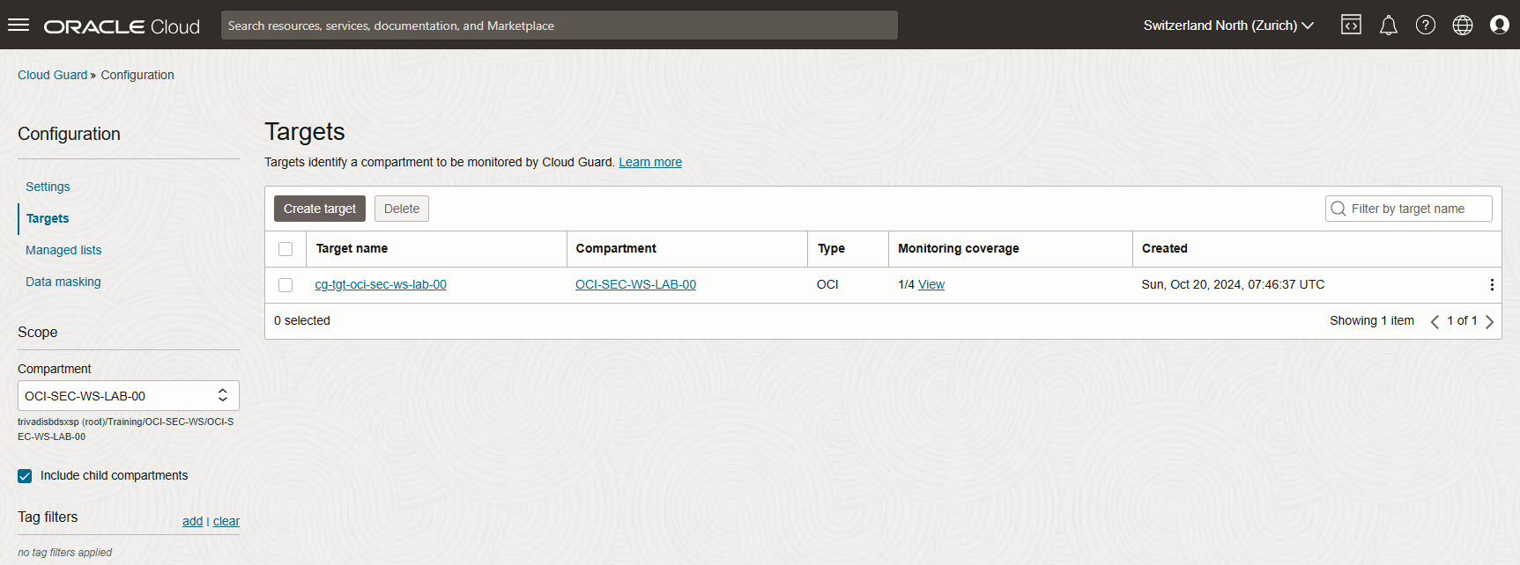Click the Create target button

(320, 209)
